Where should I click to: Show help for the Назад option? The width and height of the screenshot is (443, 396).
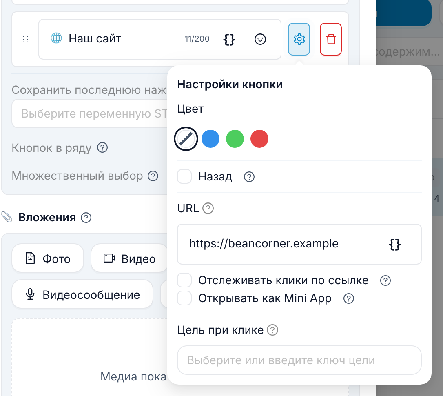click(x=249, y=177)
